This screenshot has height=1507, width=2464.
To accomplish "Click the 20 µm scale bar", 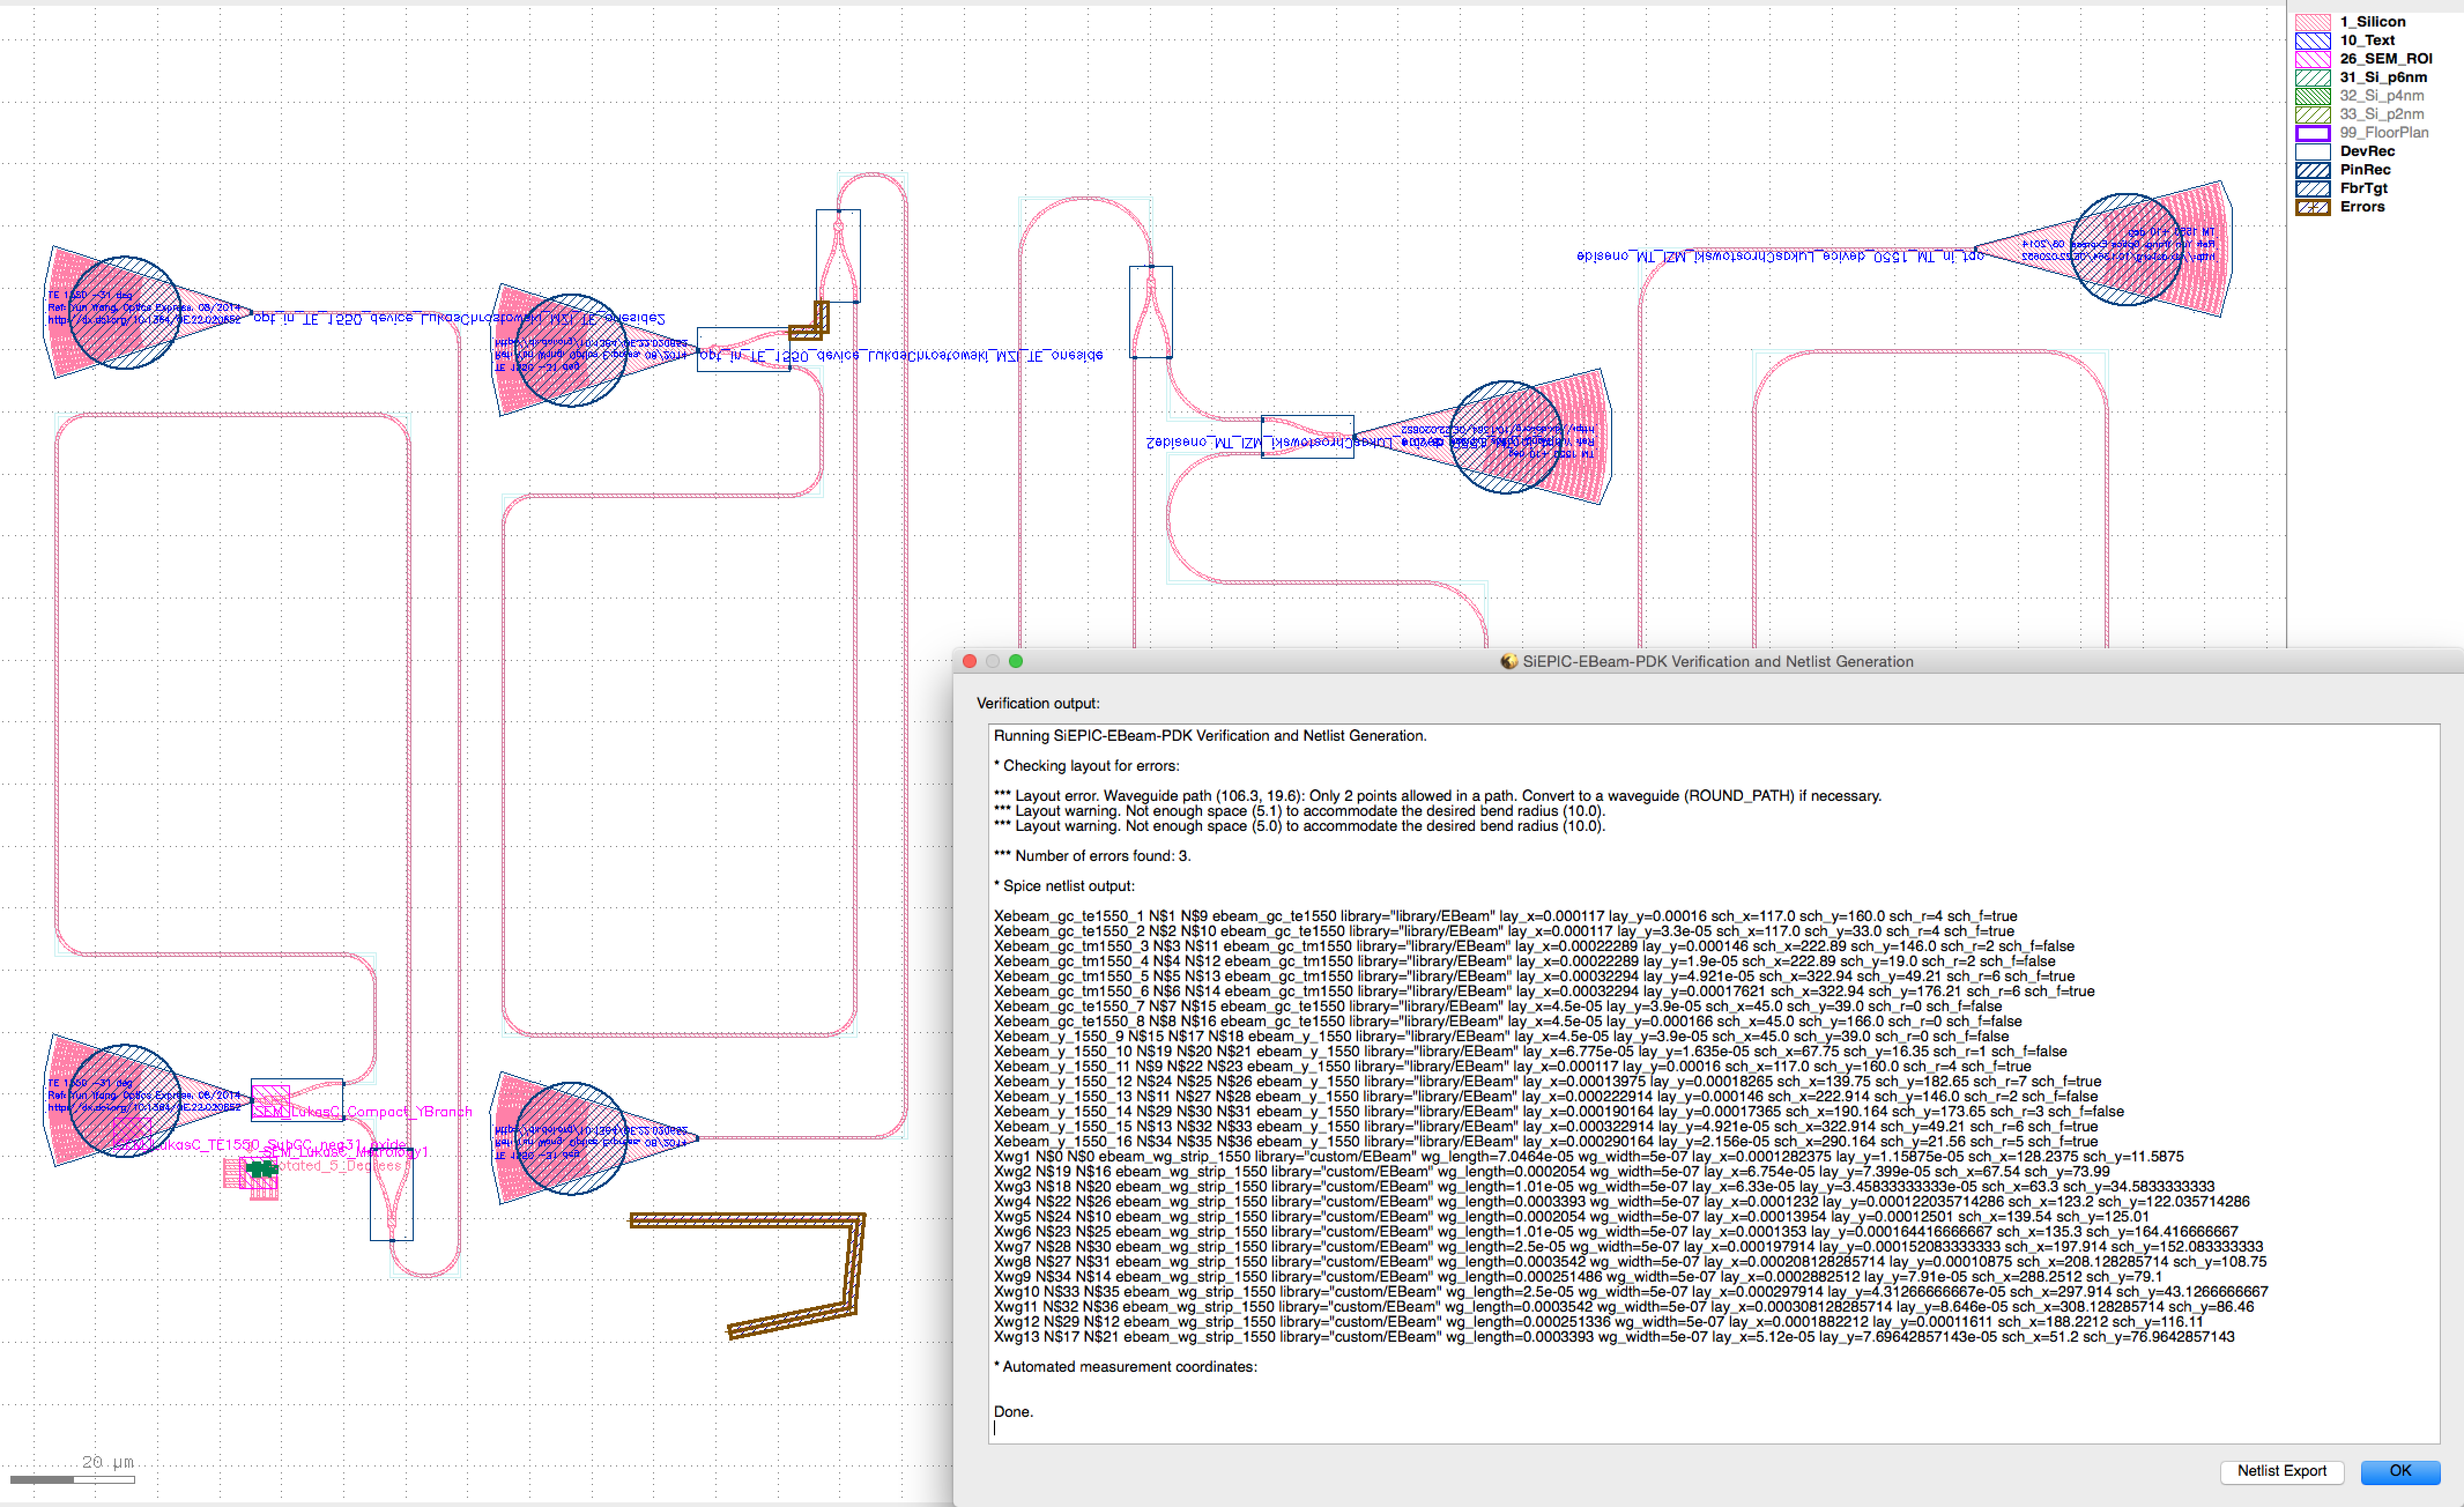I will 72,1479.
